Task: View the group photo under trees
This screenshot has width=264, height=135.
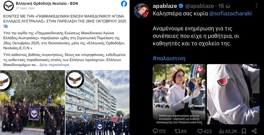Action: [32, 103]
